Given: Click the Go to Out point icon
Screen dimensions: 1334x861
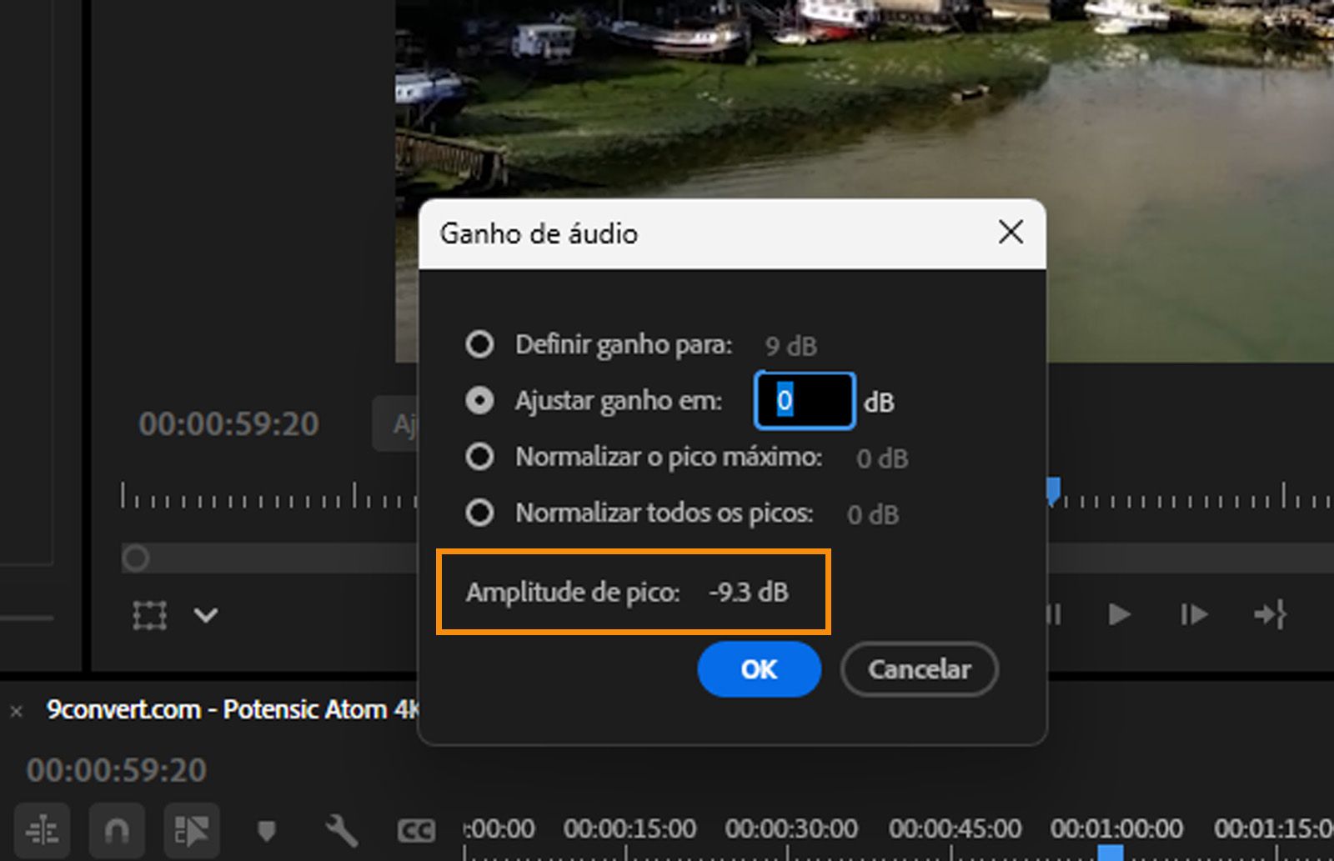Looking at the screenshot, I should (x=1270, y=615).
